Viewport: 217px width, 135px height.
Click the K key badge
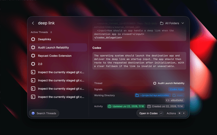(184, 113)
